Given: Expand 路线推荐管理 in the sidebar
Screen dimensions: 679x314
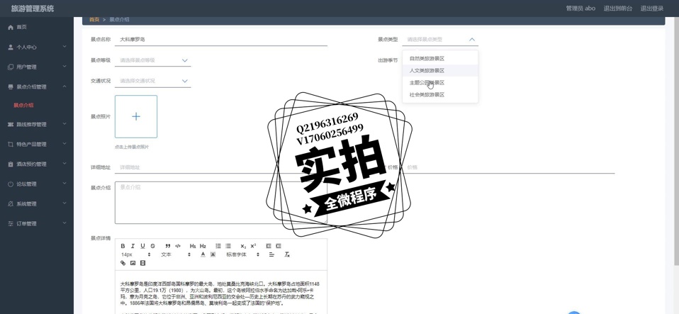Looking at the screenshot, I should pyautogui.click(x=36, y=124).
